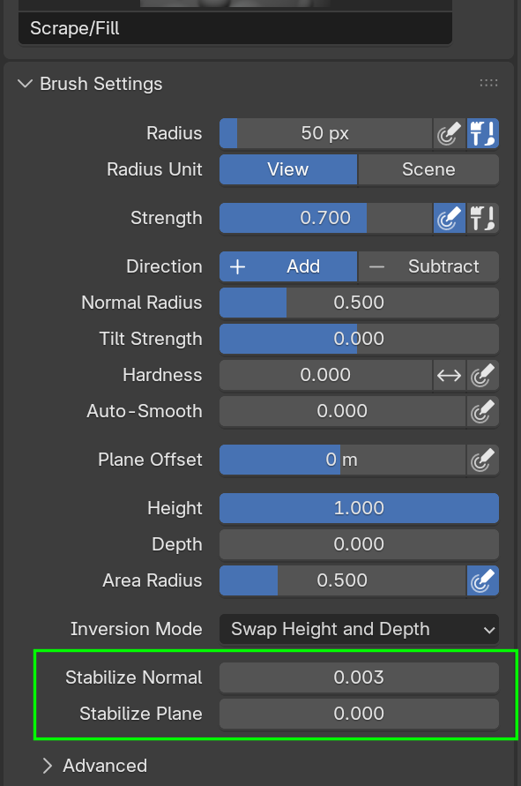The image size is (521, 786).
Task: Set Radius Unit to Scene
Action: [x=428, y=169]
